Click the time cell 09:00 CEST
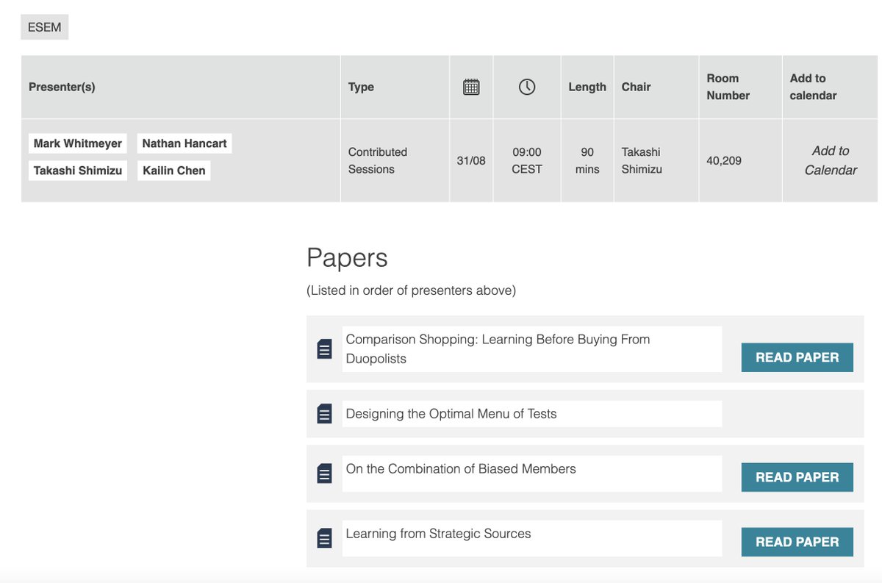The width and height of the screenshot is (882, 583). (527, 160)
